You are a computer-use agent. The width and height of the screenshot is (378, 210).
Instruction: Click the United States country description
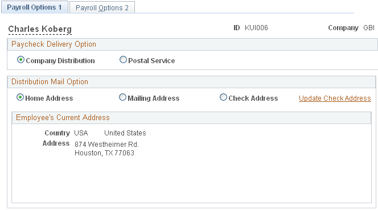click(x=125, y=133)
